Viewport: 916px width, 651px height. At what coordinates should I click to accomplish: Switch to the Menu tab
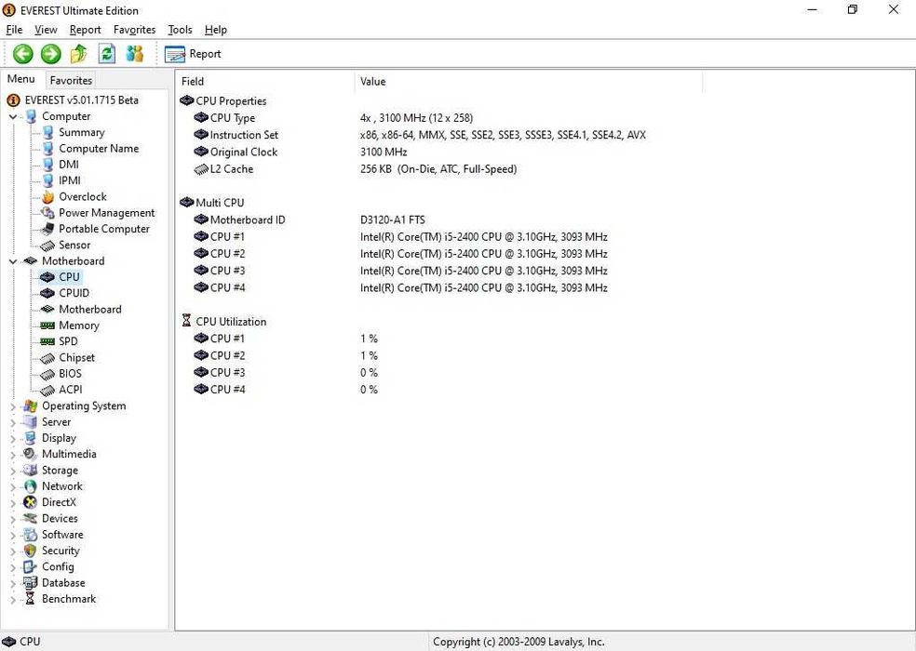[21, 79]
